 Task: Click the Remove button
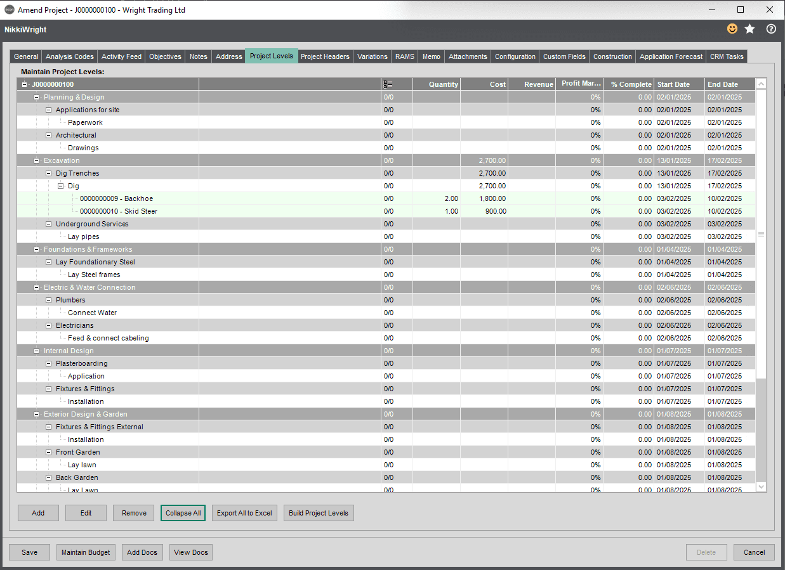pos(134,513)
